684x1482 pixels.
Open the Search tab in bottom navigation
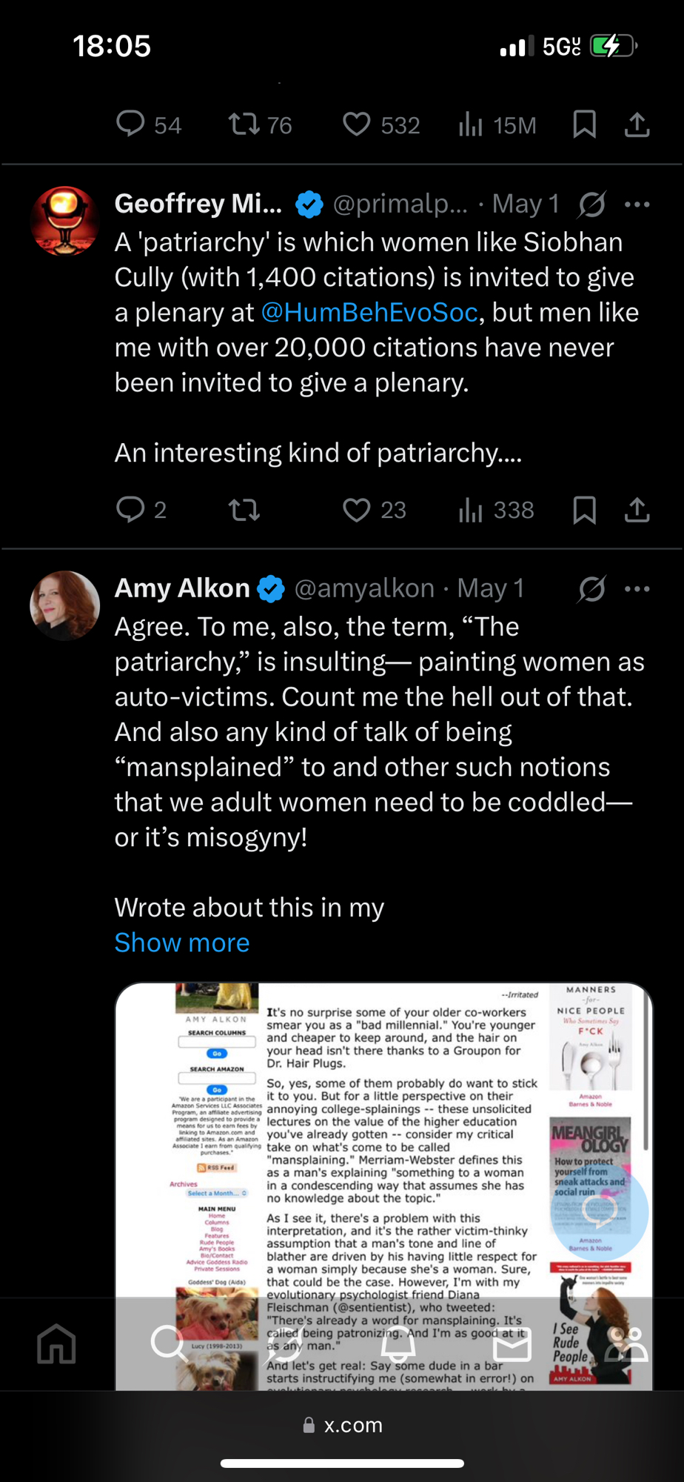tap(169, 1342)
